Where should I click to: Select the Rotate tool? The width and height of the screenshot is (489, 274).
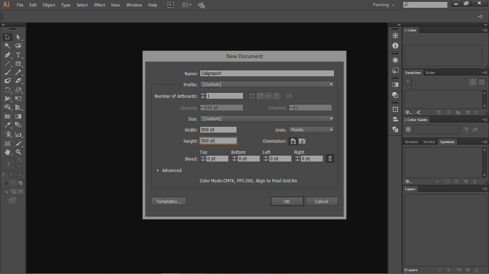(8, 90)
